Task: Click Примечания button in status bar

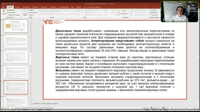Action: tap(155, 108)
